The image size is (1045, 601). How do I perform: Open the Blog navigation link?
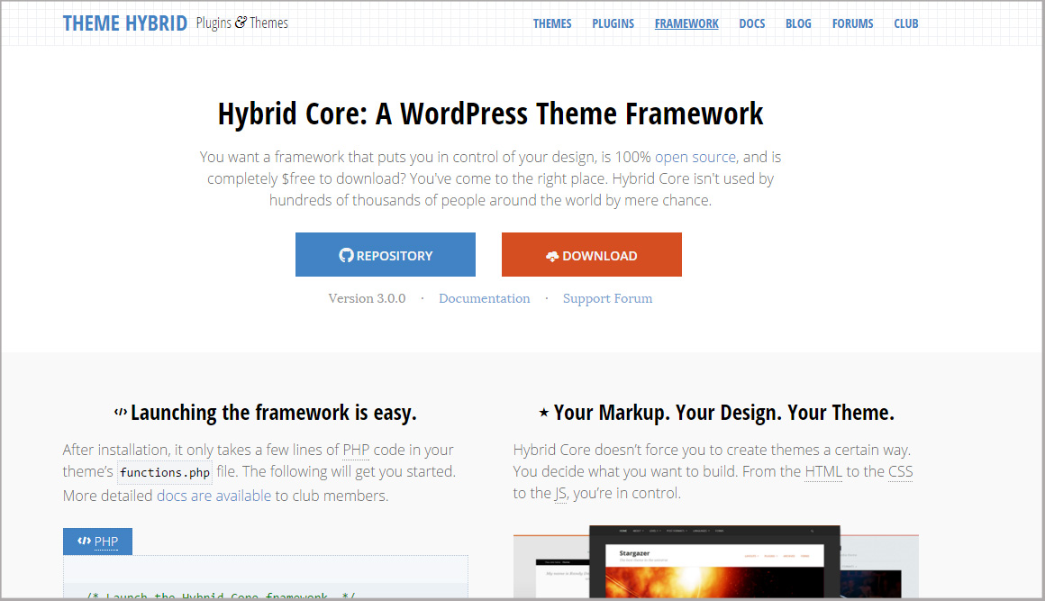click(798, 23)
